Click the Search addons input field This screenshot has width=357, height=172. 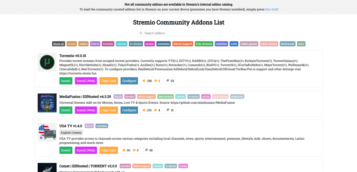pyautogui.click(x=178, y=33)
